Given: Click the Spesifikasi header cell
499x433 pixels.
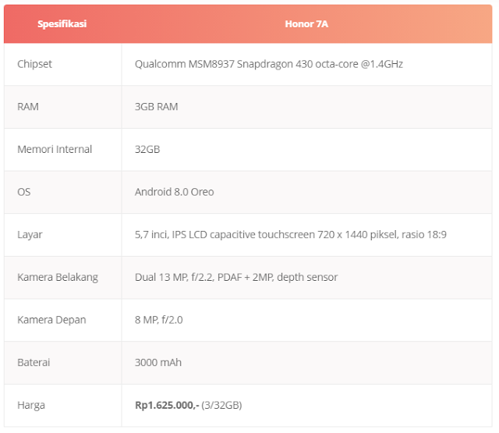Looking at the screenshot, I should [62, 24].
